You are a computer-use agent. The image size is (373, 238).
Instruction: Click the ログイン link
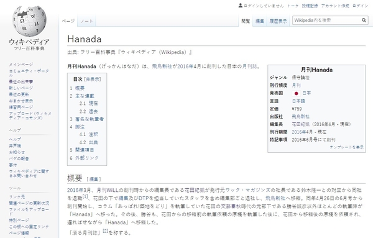[361, 6]
